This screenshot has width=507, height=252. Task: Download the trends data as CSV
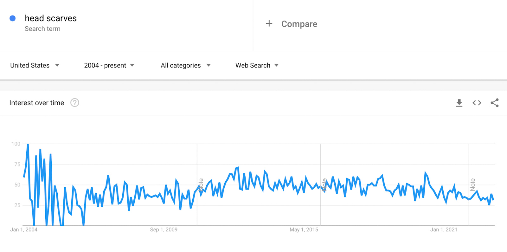(x=459, y=102)
